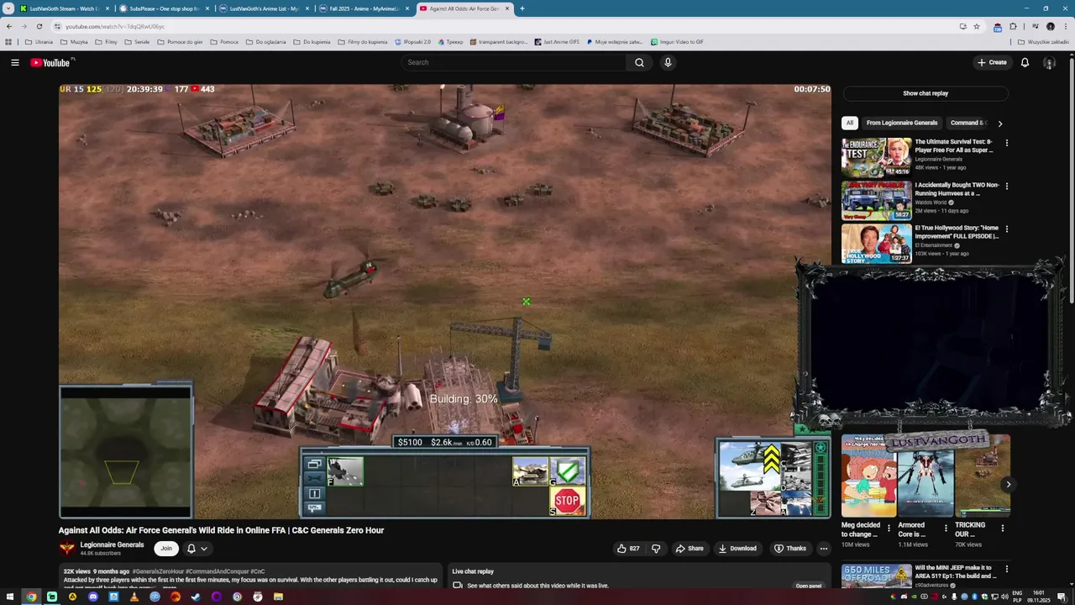Click the Join channel button
Image resolution: width=1075 pixels, height=605 pixels.
[166, 549]
